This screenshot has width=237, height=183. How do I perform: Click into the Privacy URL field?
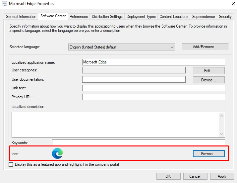[153, 97]
